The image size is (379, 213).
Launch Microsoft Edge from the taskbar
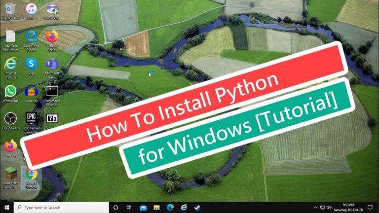point(170,208)
